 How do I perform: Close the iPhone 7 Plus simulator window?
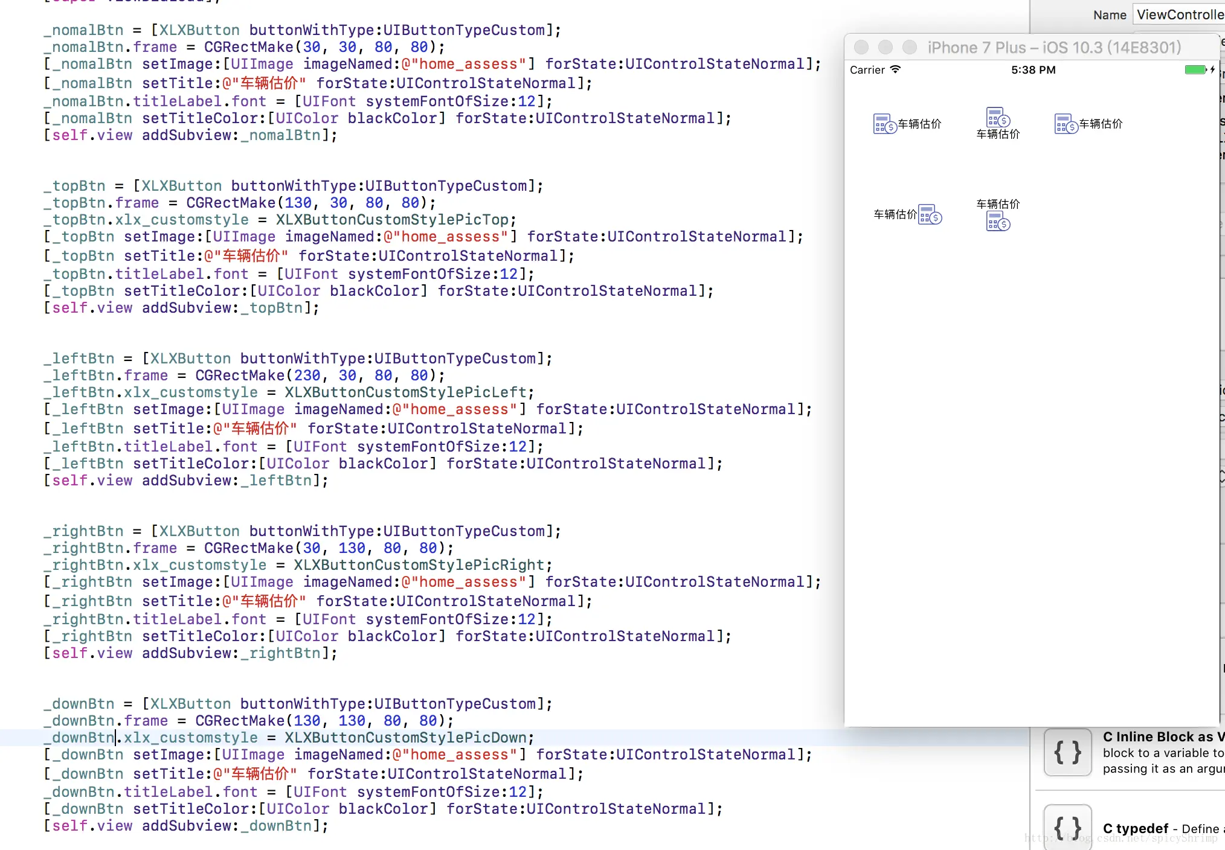pyautogui.click(x=861, y=47)
